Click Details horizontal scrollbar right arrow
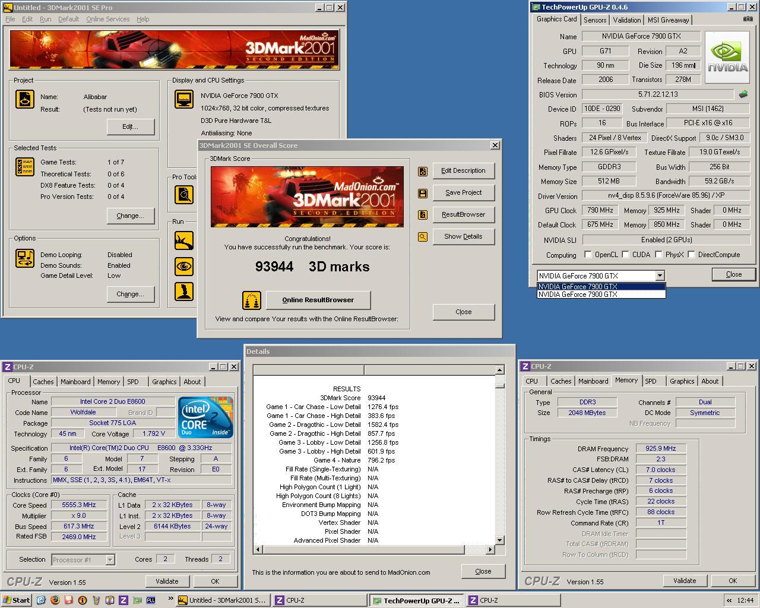Image resolution: width=760 pixels, height=608 pixels. coord(490,549)
